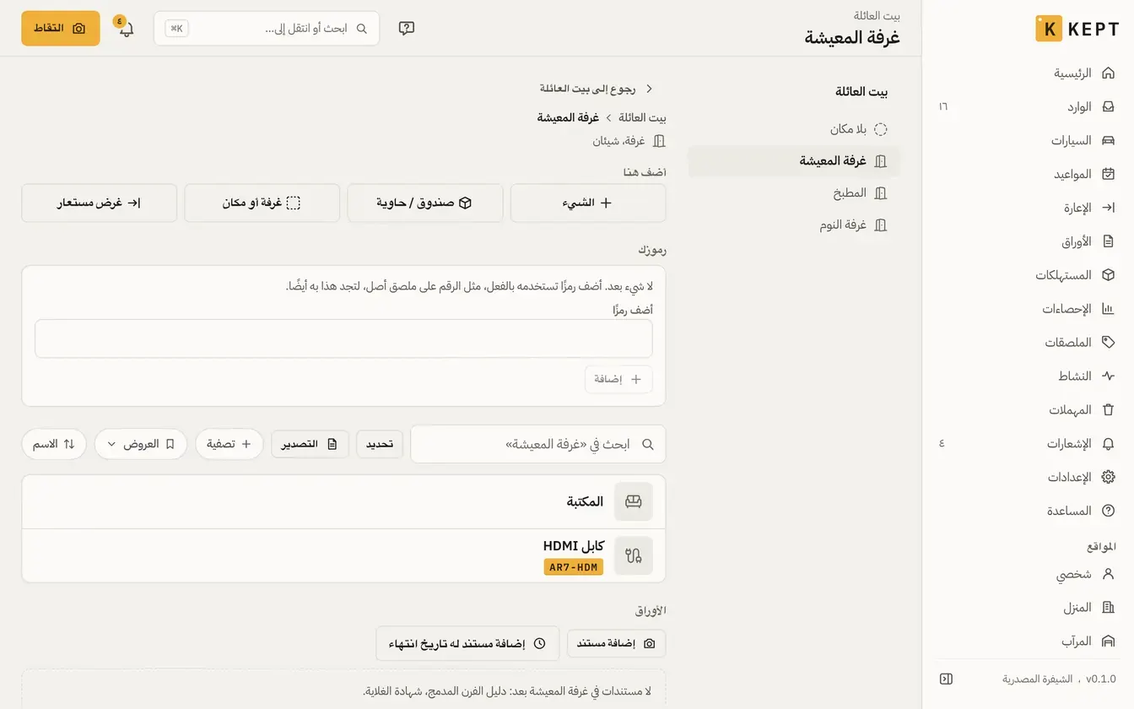Click the أضف رمزًا code input field
The height and width of the screenshot is (709, 1134).
point(343,338)
